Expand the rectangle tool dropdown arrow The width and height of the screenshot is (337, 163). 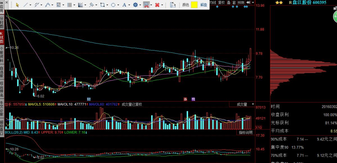click(x=107, y=5)
